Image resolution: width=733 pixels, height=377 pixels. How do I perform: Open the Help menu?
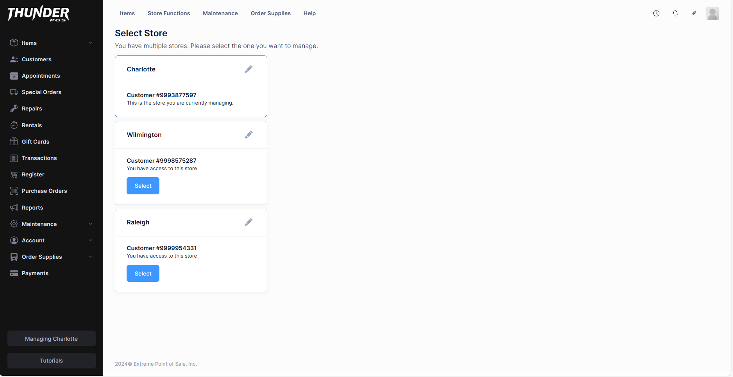pos(309,13)
